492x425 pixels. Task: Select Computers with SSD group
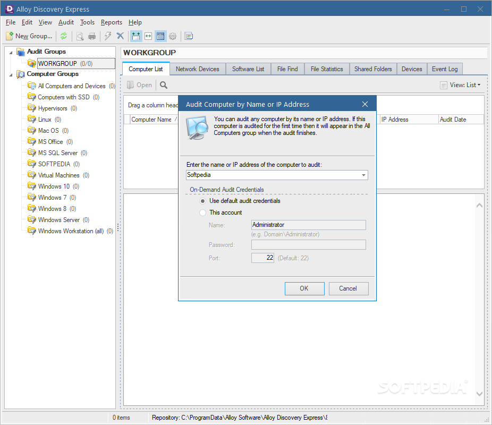pos(64,97)
